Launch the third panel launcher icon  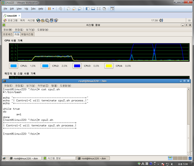tap(47, 20)
